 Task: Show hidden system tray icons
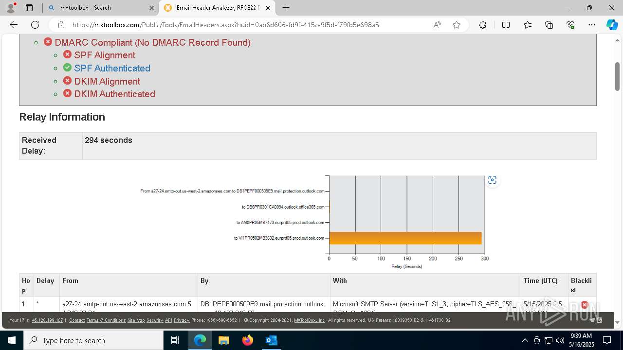point(525,340)
